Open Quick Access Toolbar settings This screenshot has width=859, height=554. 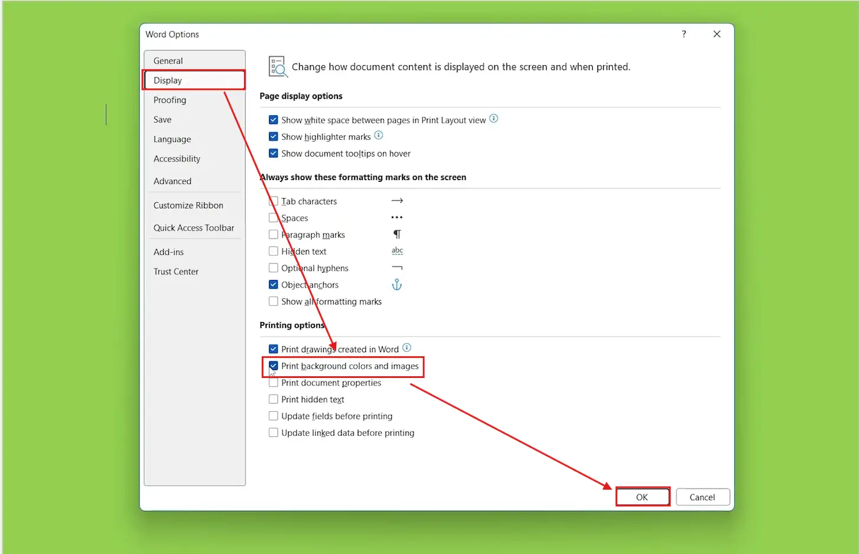pyautogui.click(x=194, y=228)
